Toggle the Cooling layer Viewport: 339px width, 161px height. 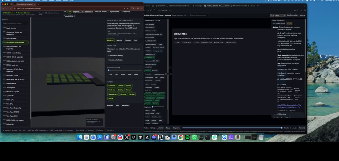121,90
